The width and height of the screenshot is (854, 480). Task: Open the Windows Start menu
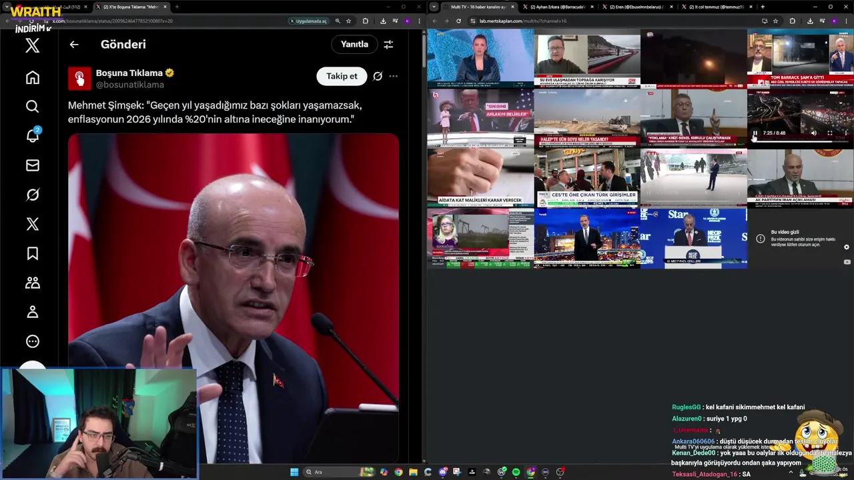coord(294,472)
